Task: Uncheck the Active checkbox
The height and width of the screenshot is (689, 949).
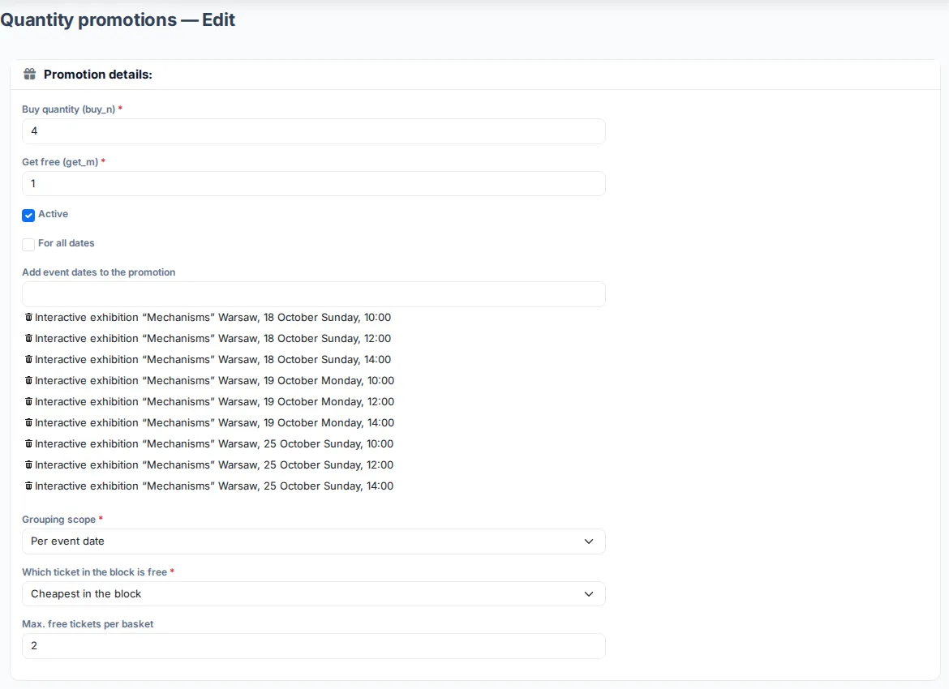Action: (28, 216)
